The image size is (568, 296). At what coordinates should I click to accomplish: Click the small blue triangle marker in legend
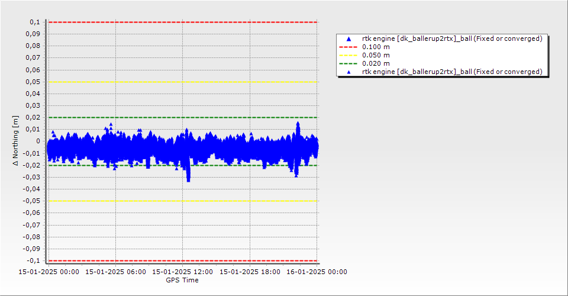click(x=349, y=72)
